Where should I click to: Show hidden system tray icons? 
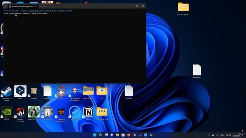209,135
